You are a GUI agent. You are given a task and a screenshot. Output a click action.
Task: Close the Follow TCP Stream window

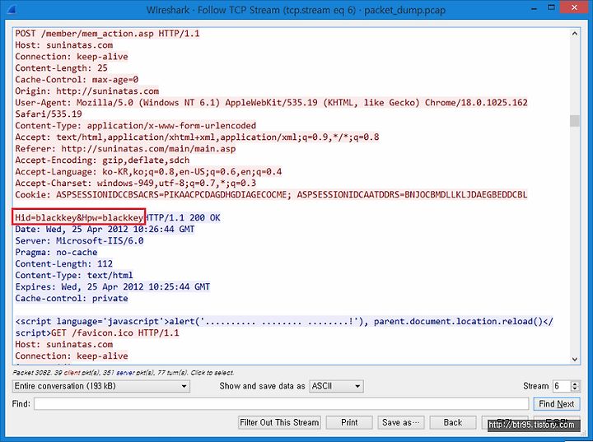pos(575,7)
